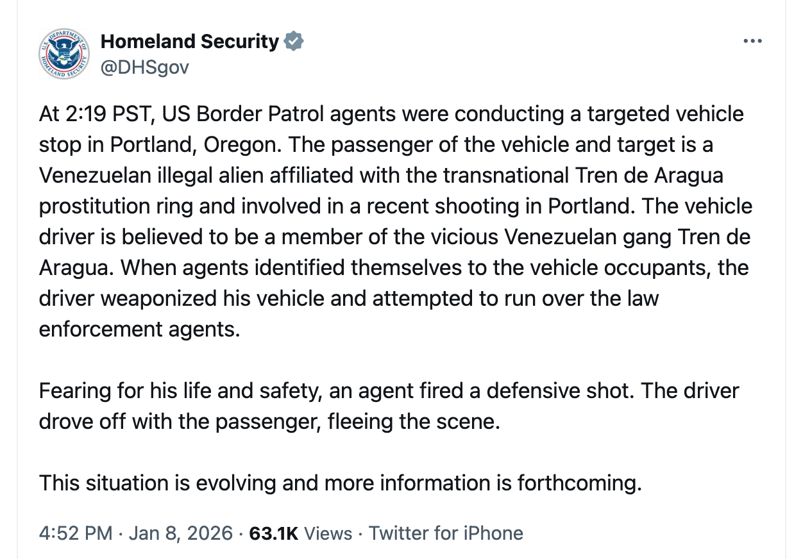
Task: Open the Twitter for iPhone source link
Action: [446, 533]
